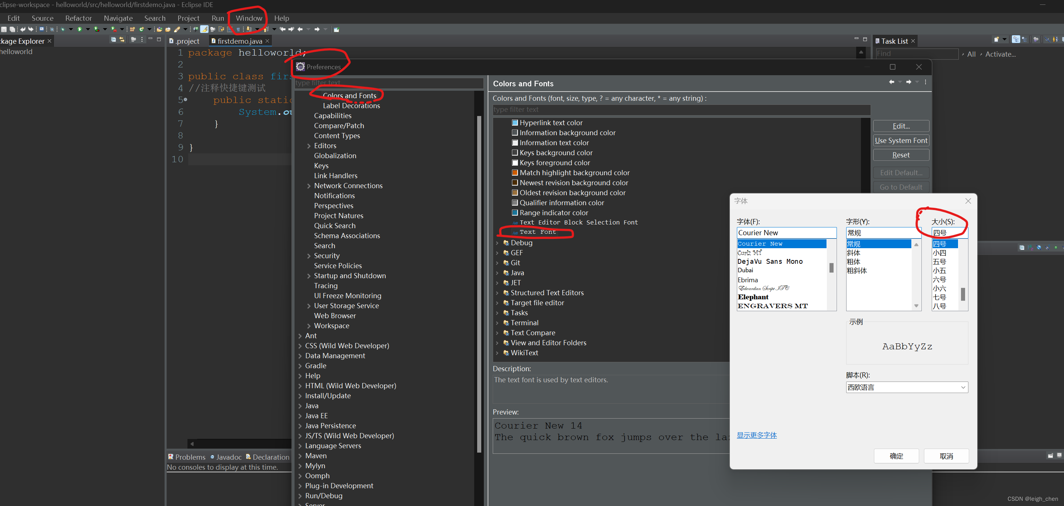
Task: Expand the Debug fonts category
Action: coord(497,243)
